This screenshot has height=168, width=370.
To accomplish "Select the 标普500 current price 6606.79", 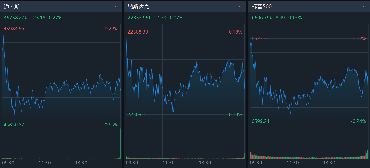I will coord(260,18).
